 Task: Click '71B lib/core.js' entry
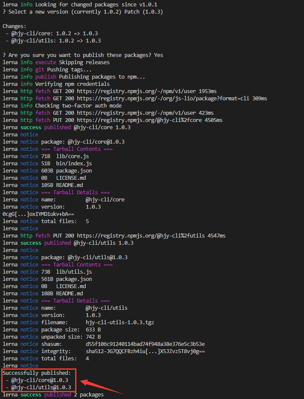(x=65, y=156)
